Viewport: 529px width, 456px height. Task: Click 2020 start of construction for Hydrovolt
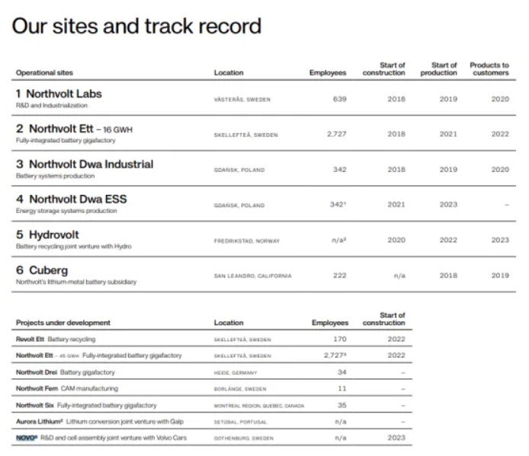[x=396, y=240]
